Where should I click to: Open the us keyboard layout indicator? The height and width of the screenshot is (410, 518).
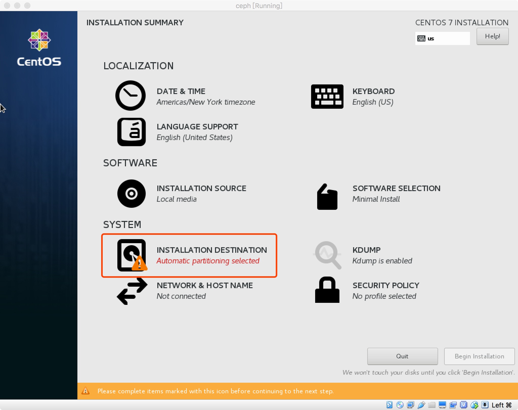442,38
